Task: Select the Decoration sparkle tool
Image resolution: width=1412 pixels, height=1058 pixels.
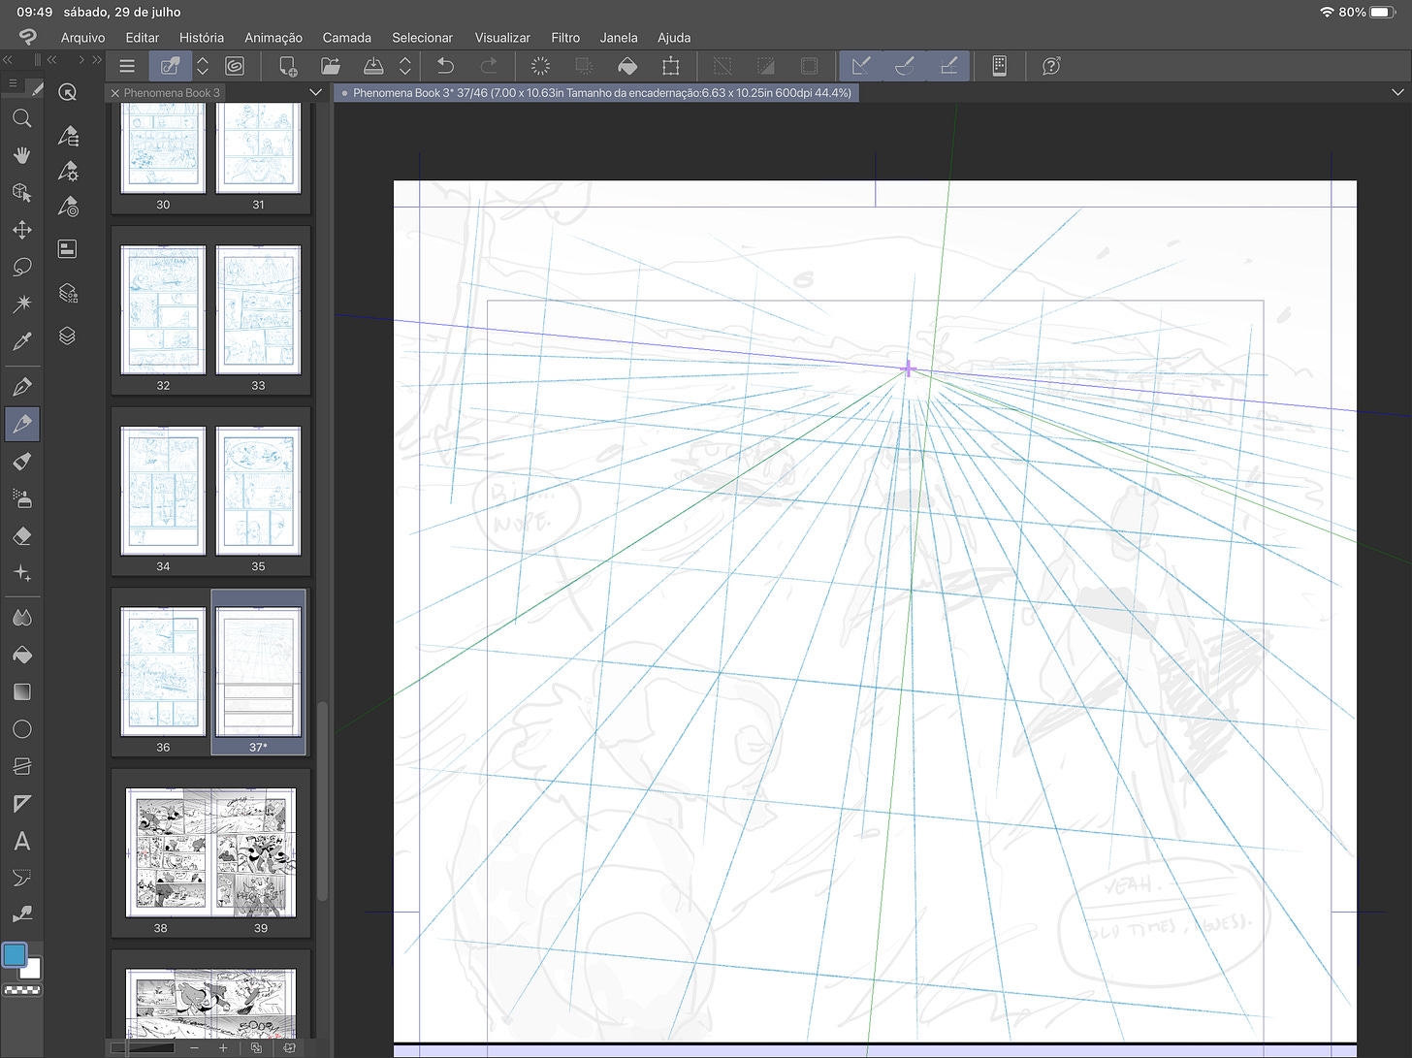Action: [21, 573]
